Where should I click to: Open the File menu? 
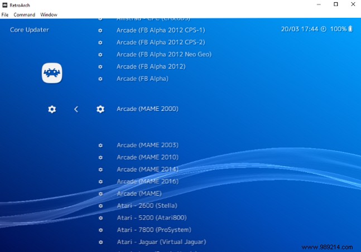pos(5,14)
